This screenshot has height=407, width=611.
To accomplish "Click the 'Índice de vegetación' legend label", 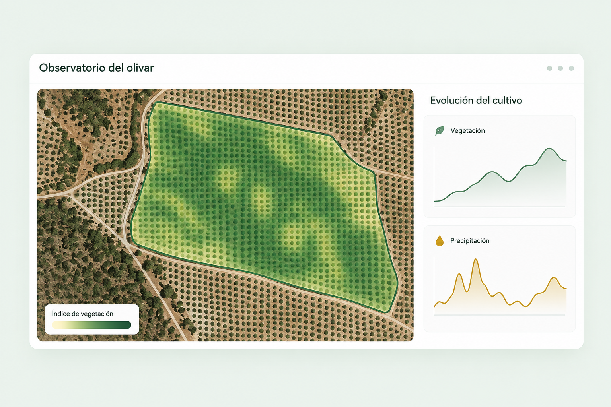I will pyautogui.click(x=83, y=314).
